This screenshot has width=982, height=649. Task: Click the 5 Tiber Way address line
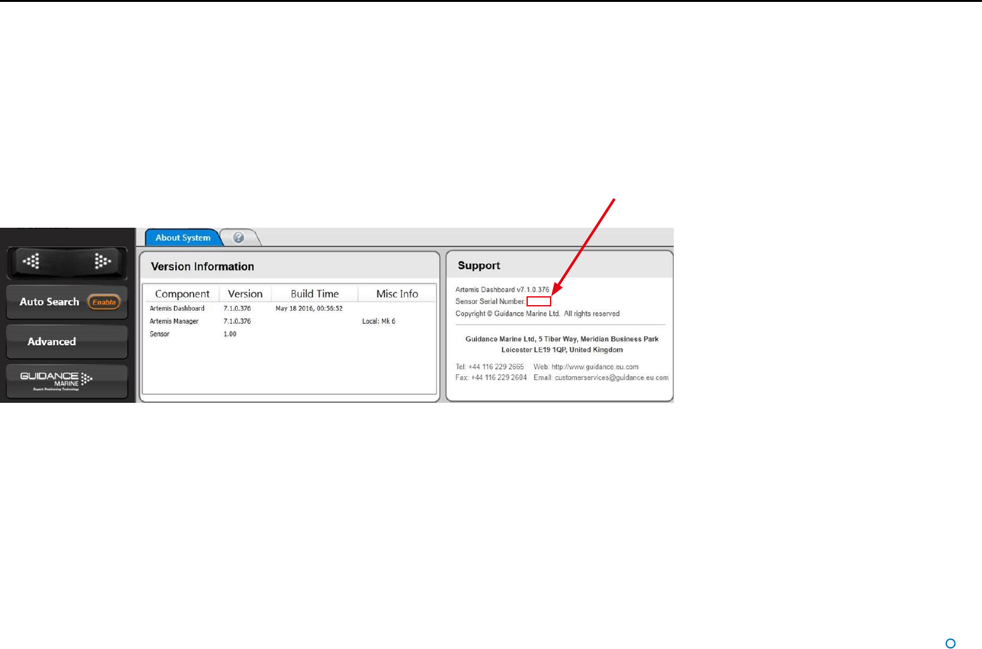tap(562, 339)
